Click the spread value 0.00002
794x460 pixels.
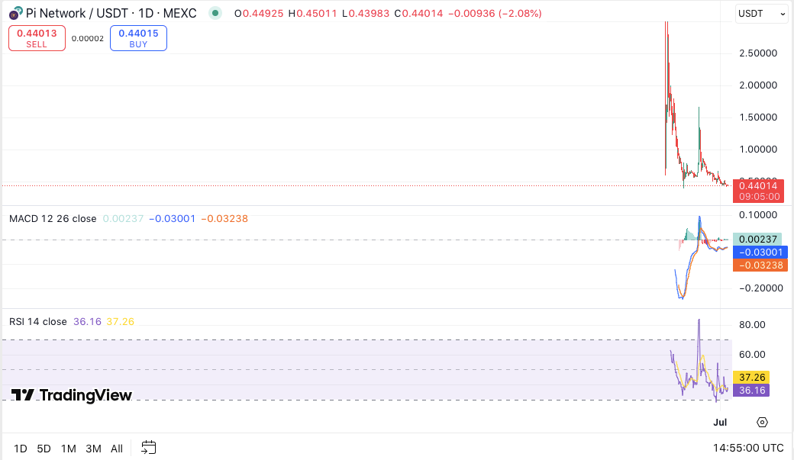tap(88, 38)
